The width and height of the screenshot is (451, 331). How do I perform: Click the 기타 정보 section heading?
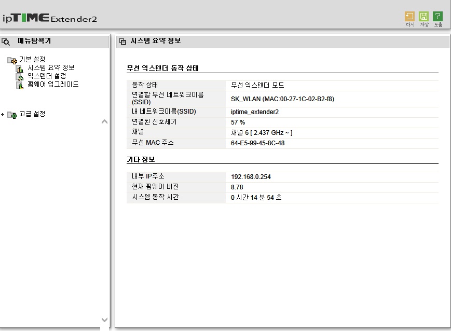pyautogui.click(x=141, y=159)
